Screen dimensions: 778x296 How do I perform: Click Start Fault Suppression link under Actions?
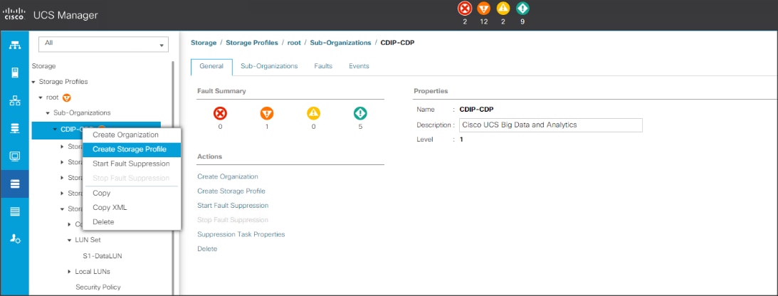(x=233, y=205)
